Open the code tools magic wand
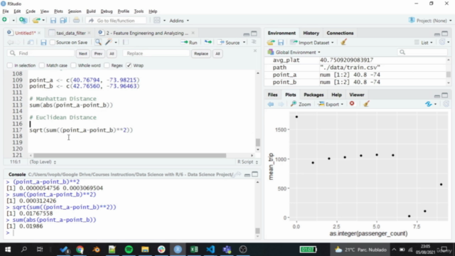 [x=109, y=43]
